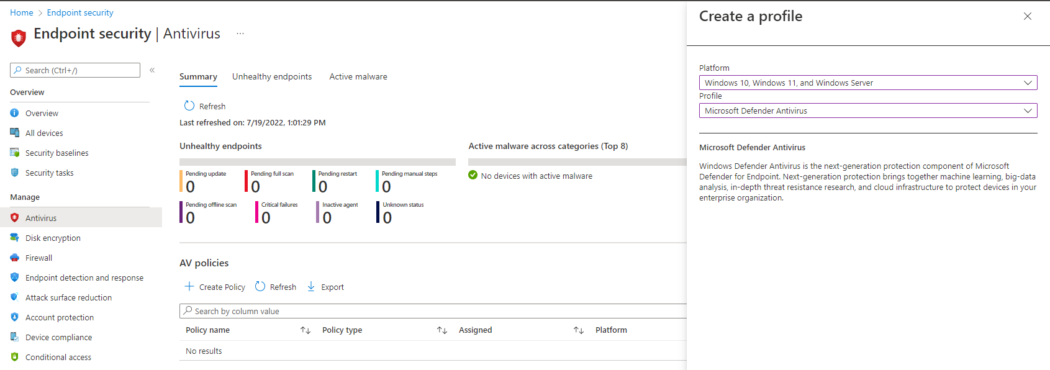The width and height of the screenshot is (1050, 370).
Task: Click the Overview info icon
Action: [x=14, y=113]
